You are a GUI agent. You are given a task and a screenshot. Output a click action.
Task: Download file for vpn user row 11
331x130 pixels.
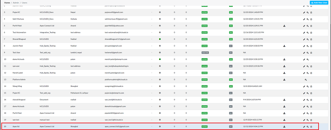(284, 66)
